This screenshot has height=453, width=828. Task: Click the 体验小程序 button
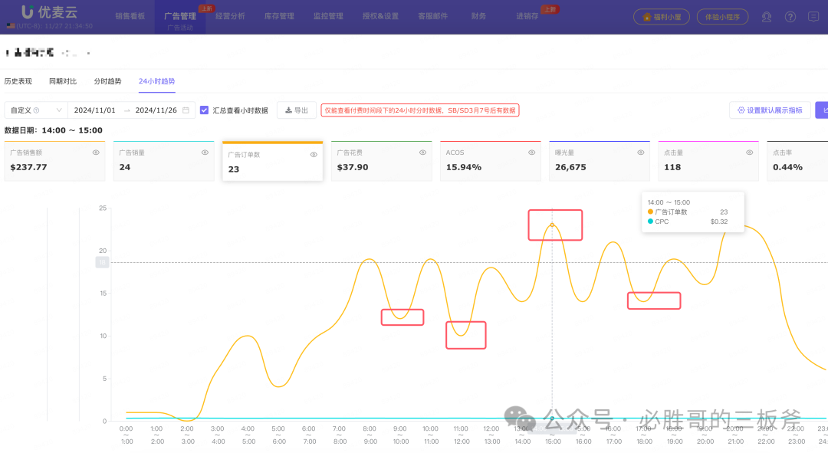722,16
